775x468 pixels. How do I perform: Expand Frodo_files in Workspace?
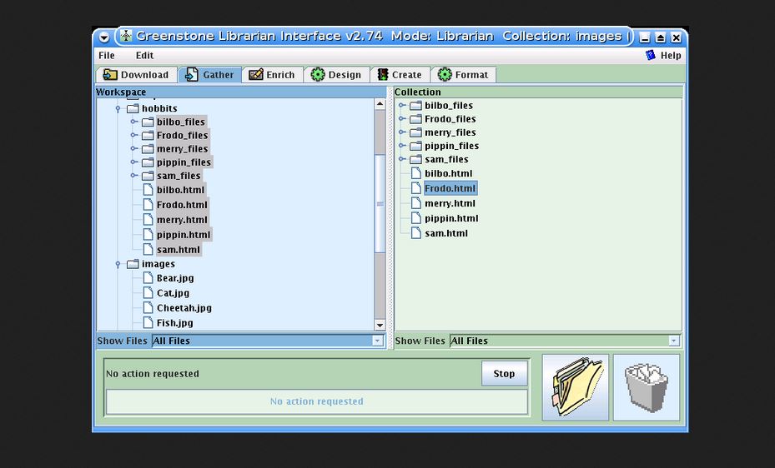[x=134, y=135]
